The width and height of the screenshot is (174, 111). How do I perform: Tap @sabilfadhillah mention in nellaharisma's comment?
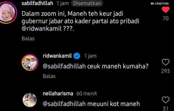pos(64,104)
